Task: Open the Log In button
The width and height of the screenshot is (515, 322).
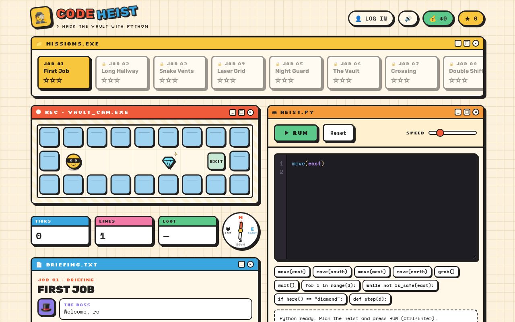Action: point(371,19)
